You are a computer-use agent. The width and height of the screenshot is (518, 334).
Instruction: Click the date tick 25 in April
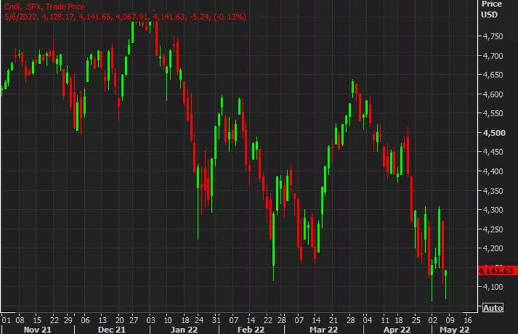tap(416, 320)
